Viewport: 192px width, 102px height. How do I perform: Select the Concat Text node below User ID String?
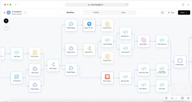107,57
